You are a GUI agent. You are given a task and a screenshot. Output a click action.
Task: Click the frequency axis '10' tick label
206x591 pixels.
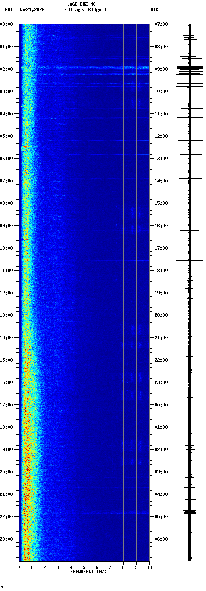(149, 567)
